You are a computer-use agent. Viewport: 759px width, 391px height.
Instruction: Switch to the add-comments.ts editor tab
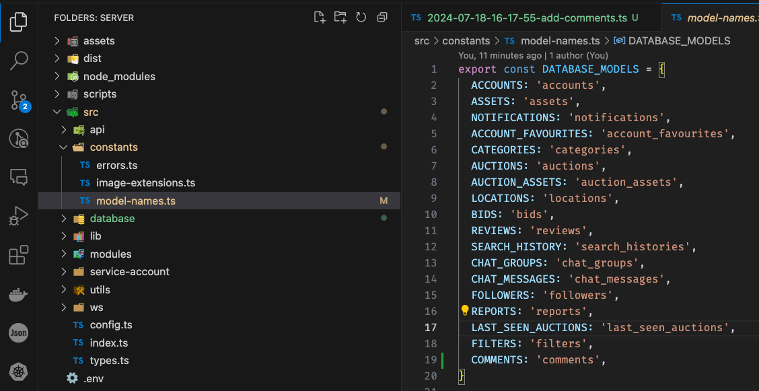point(531,18)
